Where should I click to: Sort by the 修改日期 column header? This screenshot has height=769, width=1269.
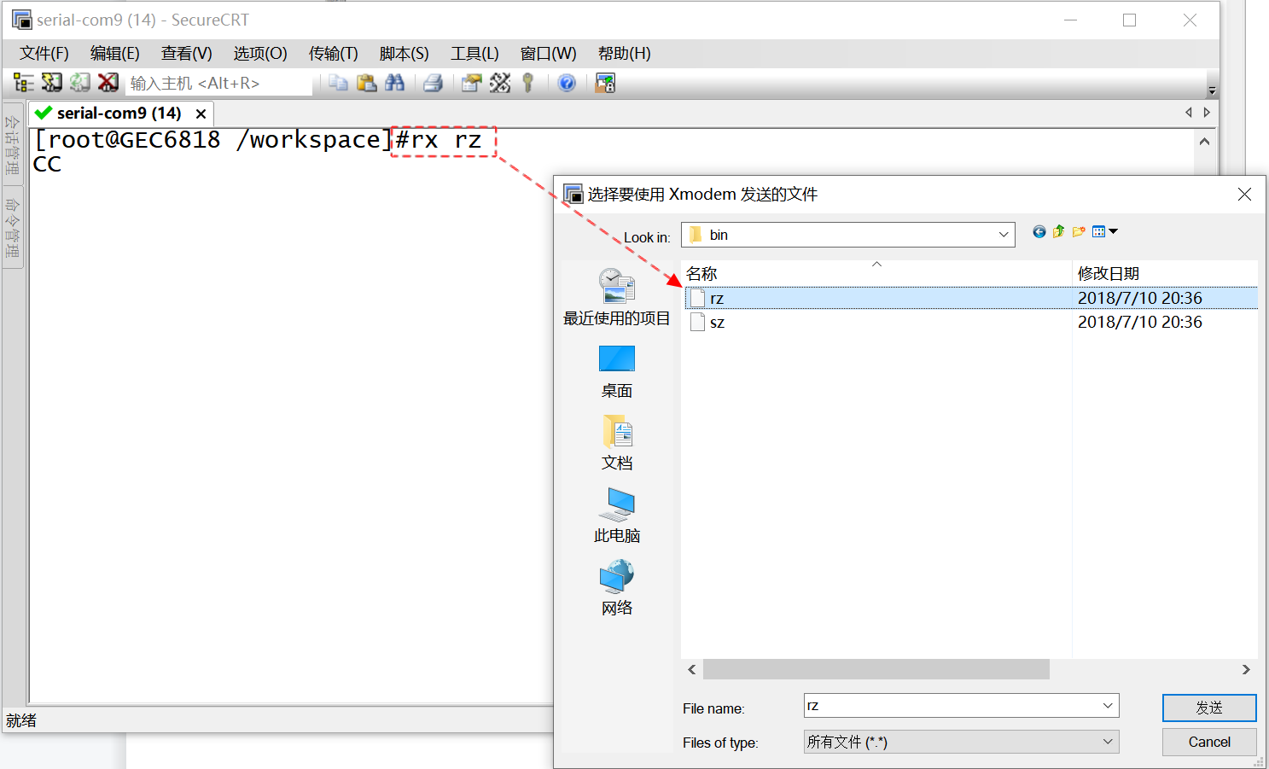[1165, 273]
